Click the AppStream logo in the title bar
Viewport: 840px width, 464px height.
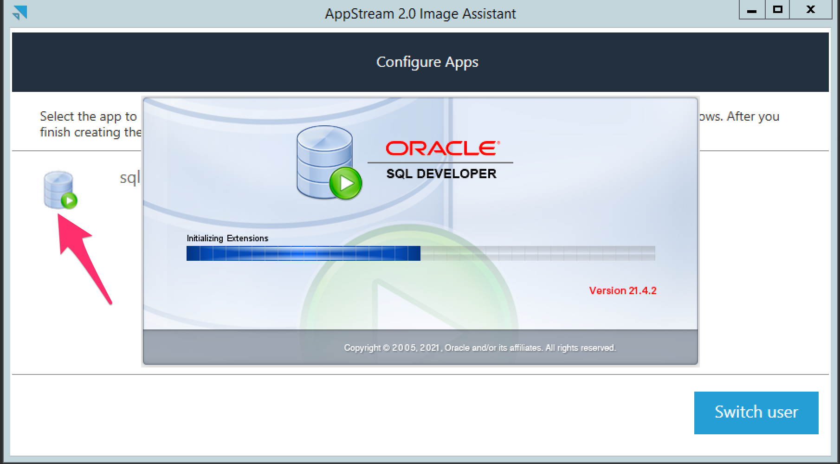point(20,13)
